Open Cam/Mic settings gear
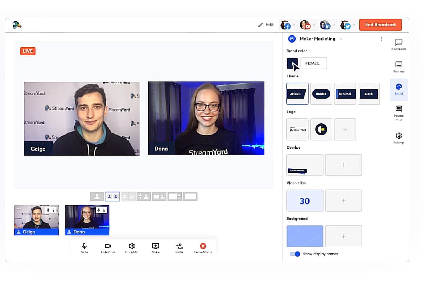 coord(132,248)
